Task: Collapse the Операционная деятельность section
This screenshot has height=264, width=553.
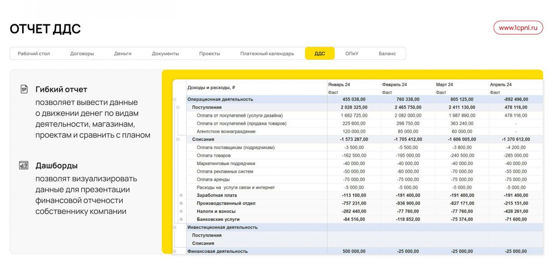Action: pos(175,100)
